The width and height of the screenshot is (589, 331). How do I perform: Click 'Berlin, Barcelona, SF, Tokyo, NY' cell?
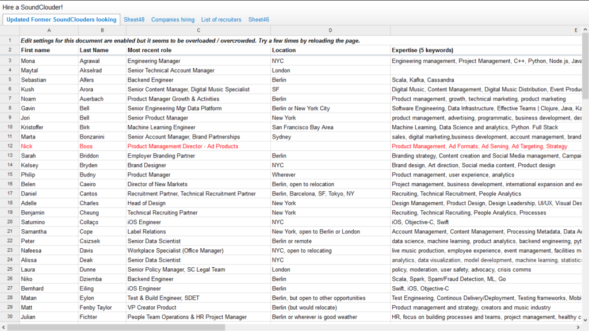(x=331, y=194)
